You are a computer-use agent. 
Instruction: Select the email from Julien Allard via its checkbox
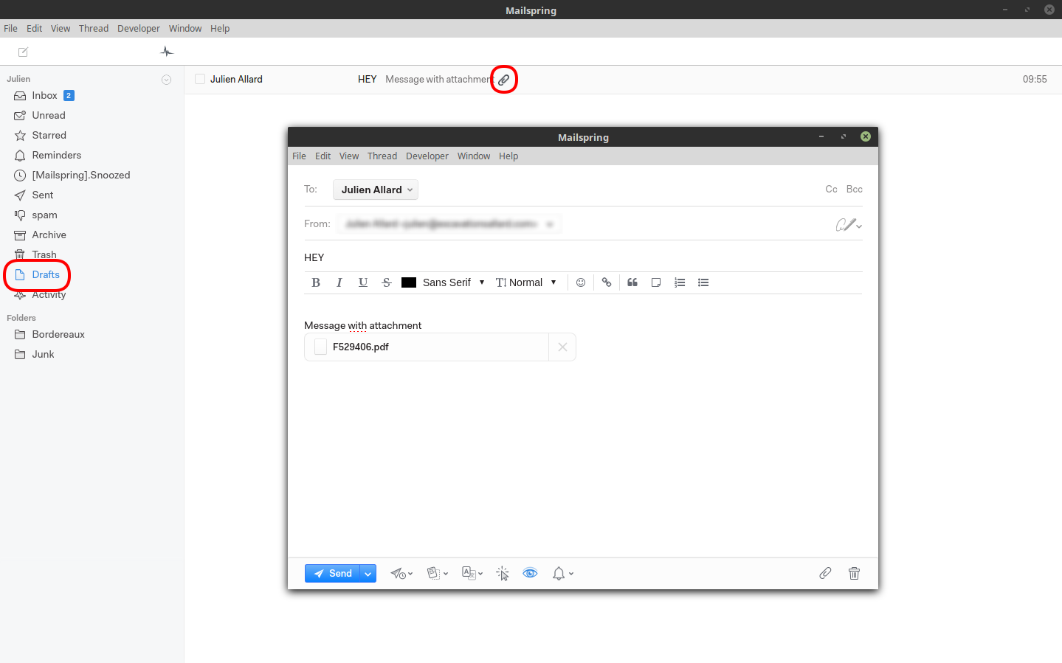[199, 79]
